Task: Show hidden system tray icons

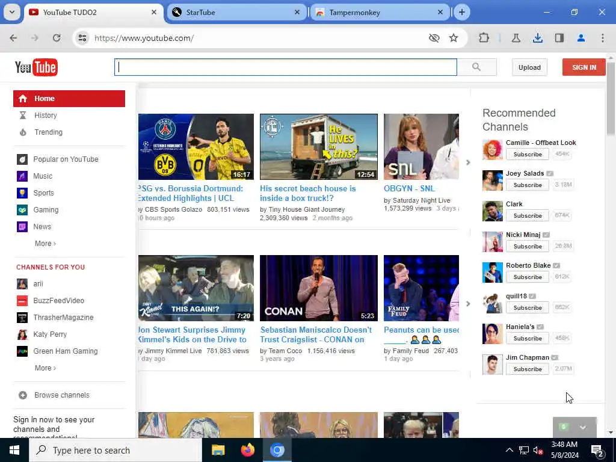Action: 509,450
